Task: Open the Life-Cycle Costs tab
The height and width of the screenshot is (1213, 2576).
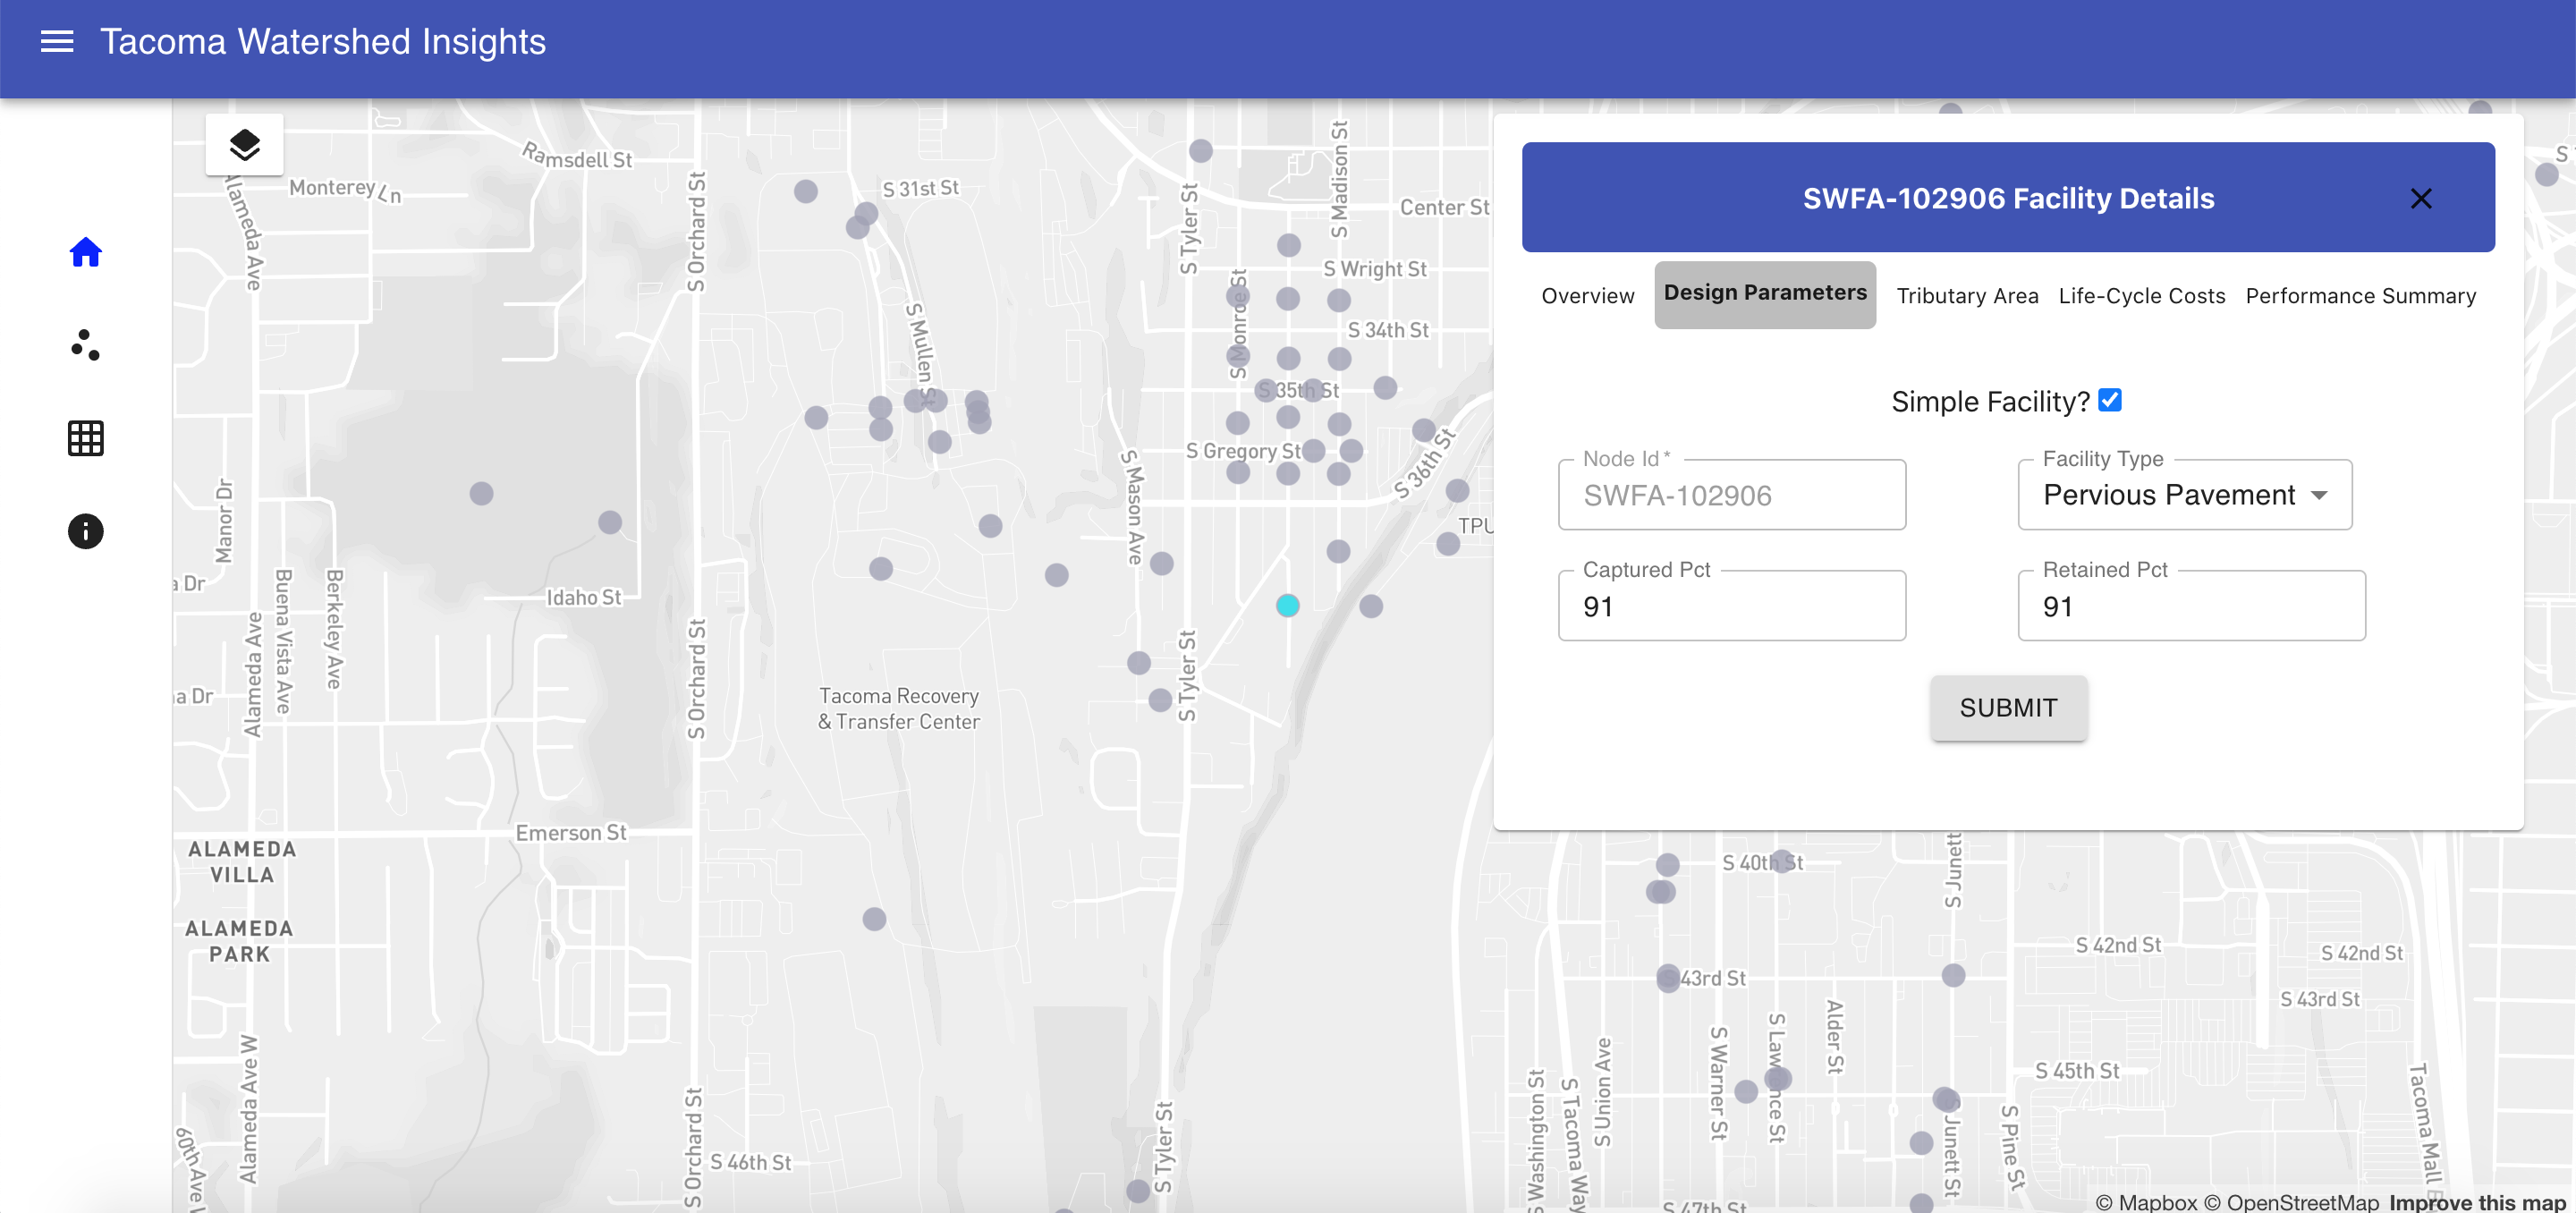Action: tap(2141, 296)
